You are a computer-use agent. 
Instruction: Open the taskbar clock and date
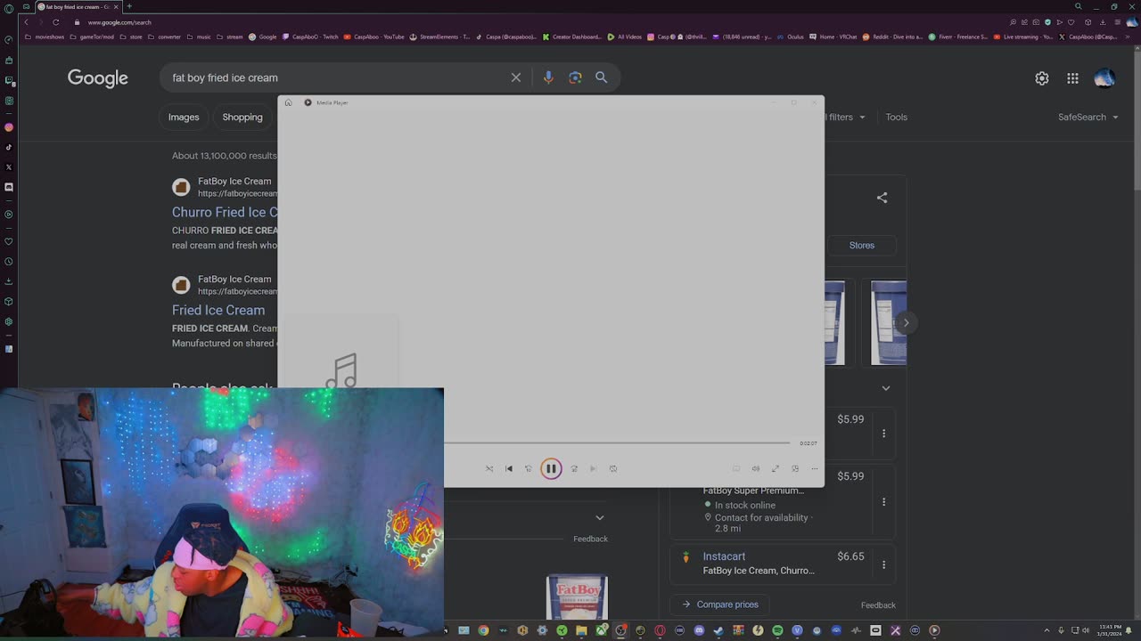1110,630
